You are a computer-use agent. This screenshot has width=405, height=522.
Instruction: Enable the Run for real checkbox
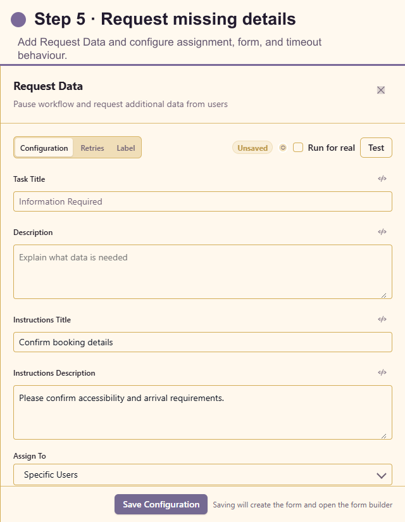298,148
